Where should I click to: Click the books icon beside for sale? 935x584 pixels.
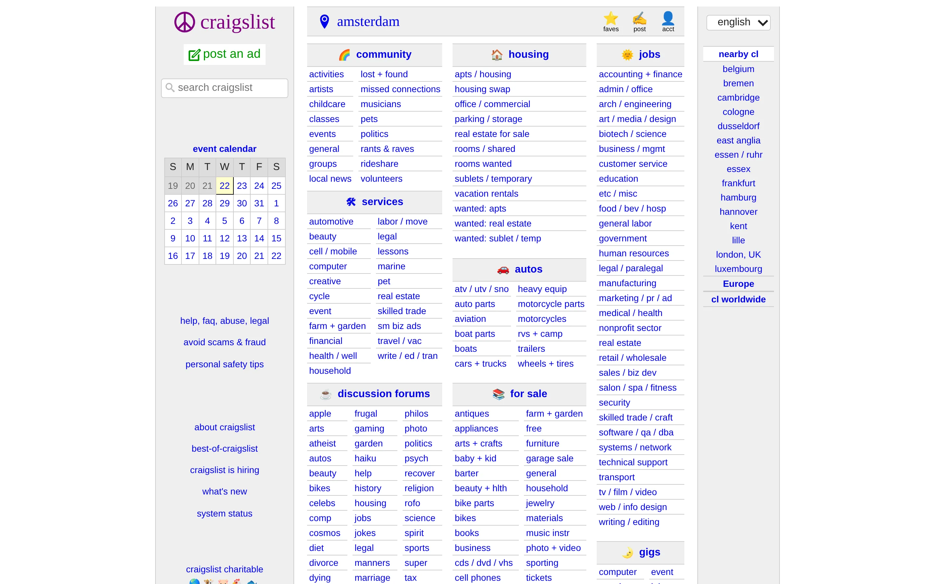click(x=498, y=394)
